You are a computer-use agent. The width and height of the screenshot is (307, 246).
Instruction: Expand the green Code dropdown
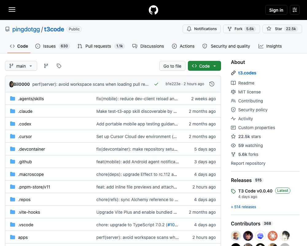pos(204,66)
